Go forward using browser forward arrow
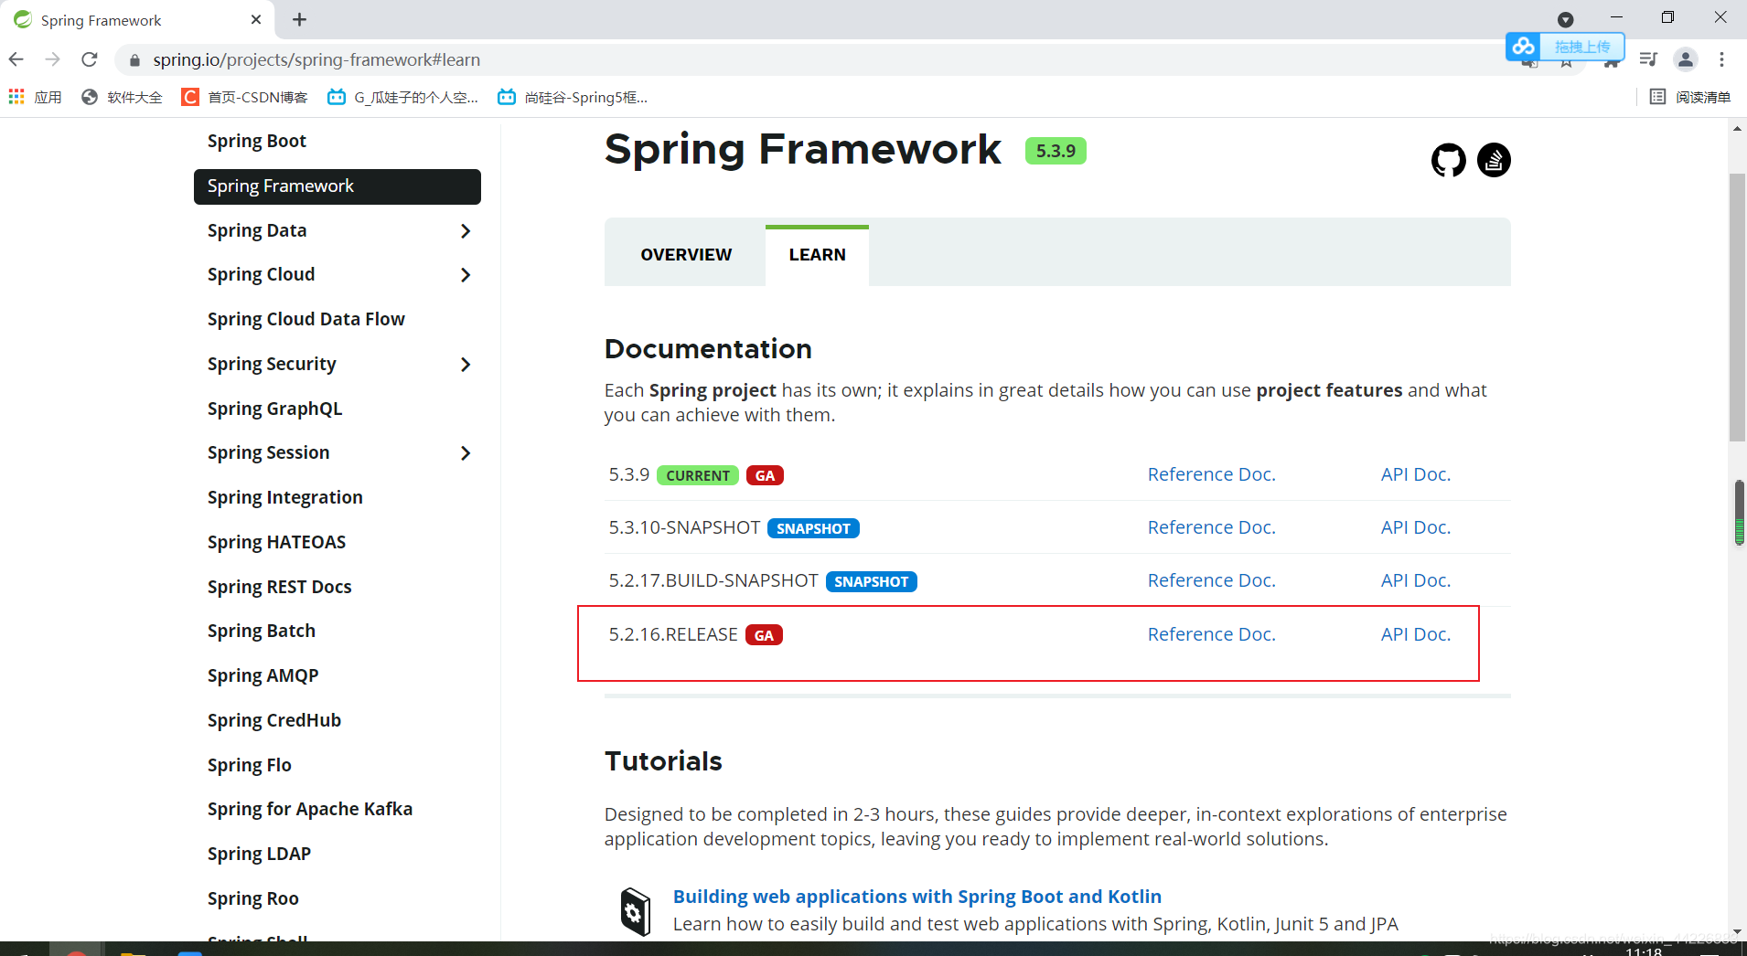The image size is (1747, 956). click(53, 59)
